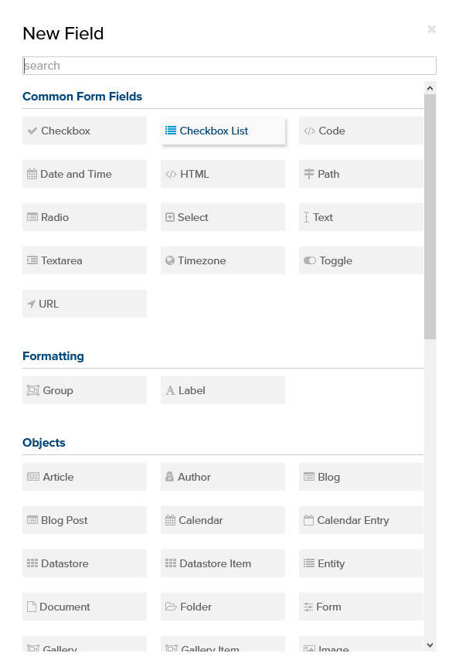This screenshot has width=459, height=670.
Task: Choose the Timezone globe field
Action: [x=223, y=260]
